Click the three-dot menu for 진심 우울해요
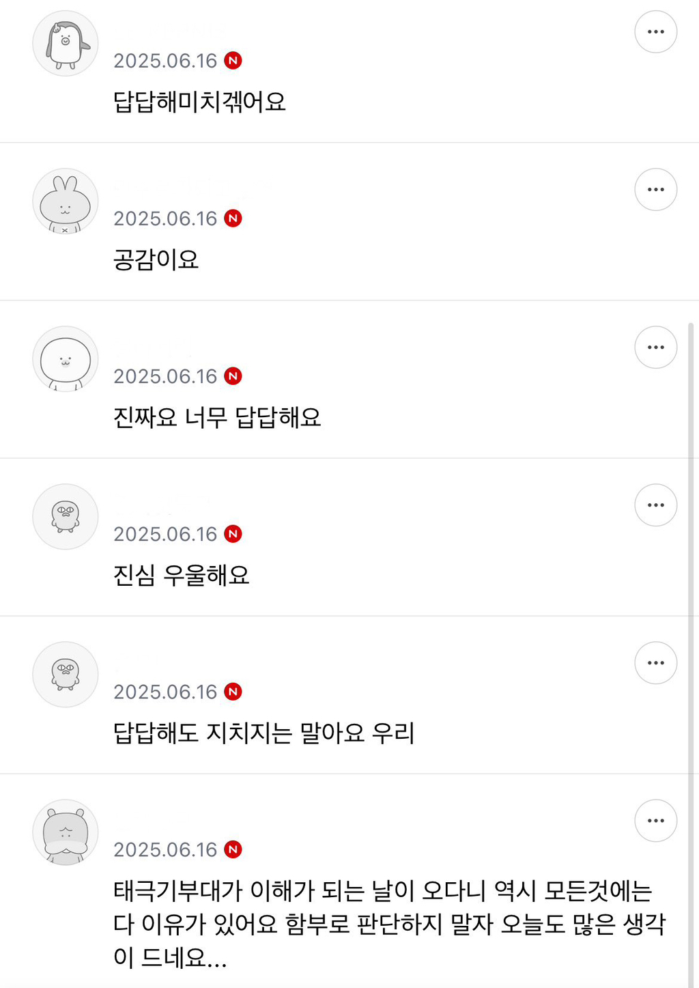This screenshot has height=988, width=699. click(x=655, y=505)
